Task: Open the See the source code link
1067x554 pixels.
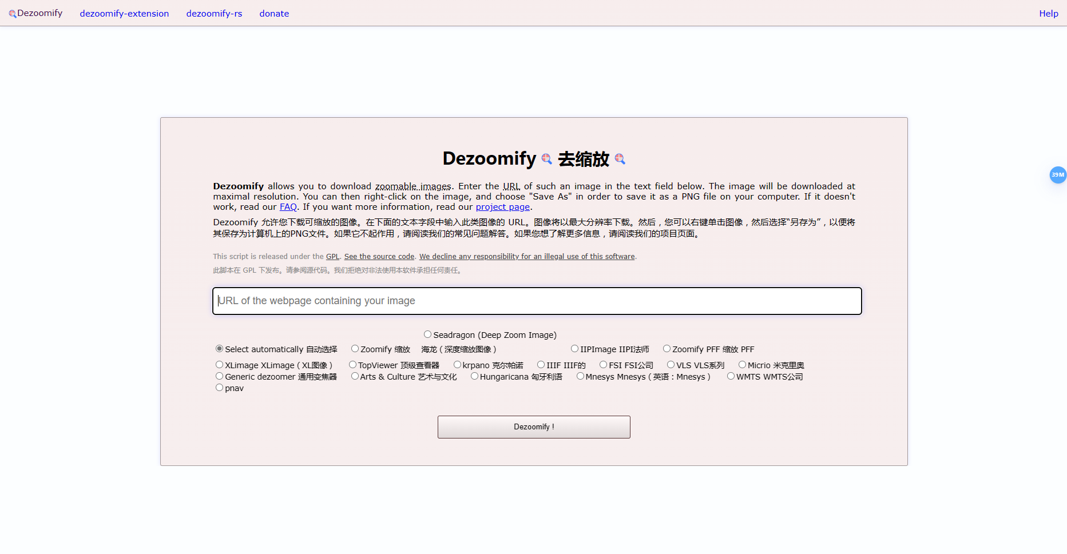Action: [379, 257]
